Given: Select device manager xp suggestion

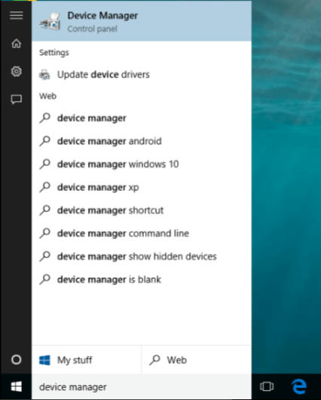Looking at the screenshot, I should 142,187.
